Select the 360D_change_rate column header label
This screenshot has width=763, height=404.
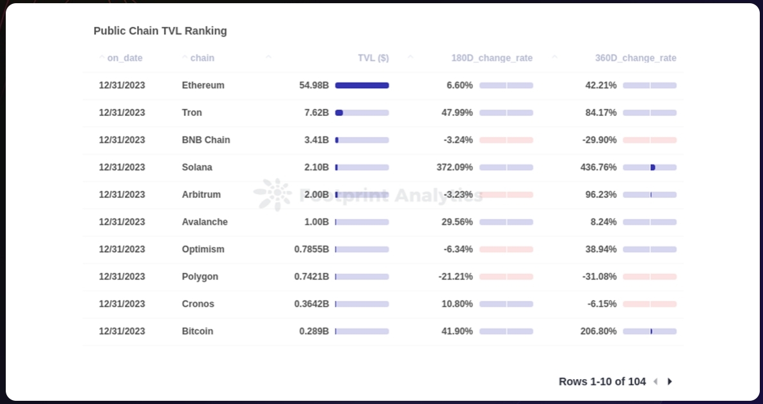click(636, 58)
